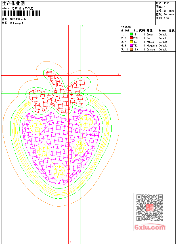Click the green color swatch for thread 161

pyautogui.click(x=131, y=34)
